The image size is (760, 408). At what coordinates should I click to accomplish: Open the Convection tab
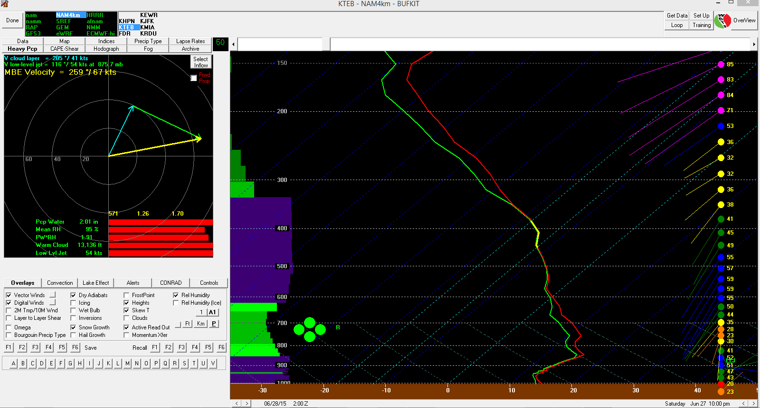tap(60, 283)
